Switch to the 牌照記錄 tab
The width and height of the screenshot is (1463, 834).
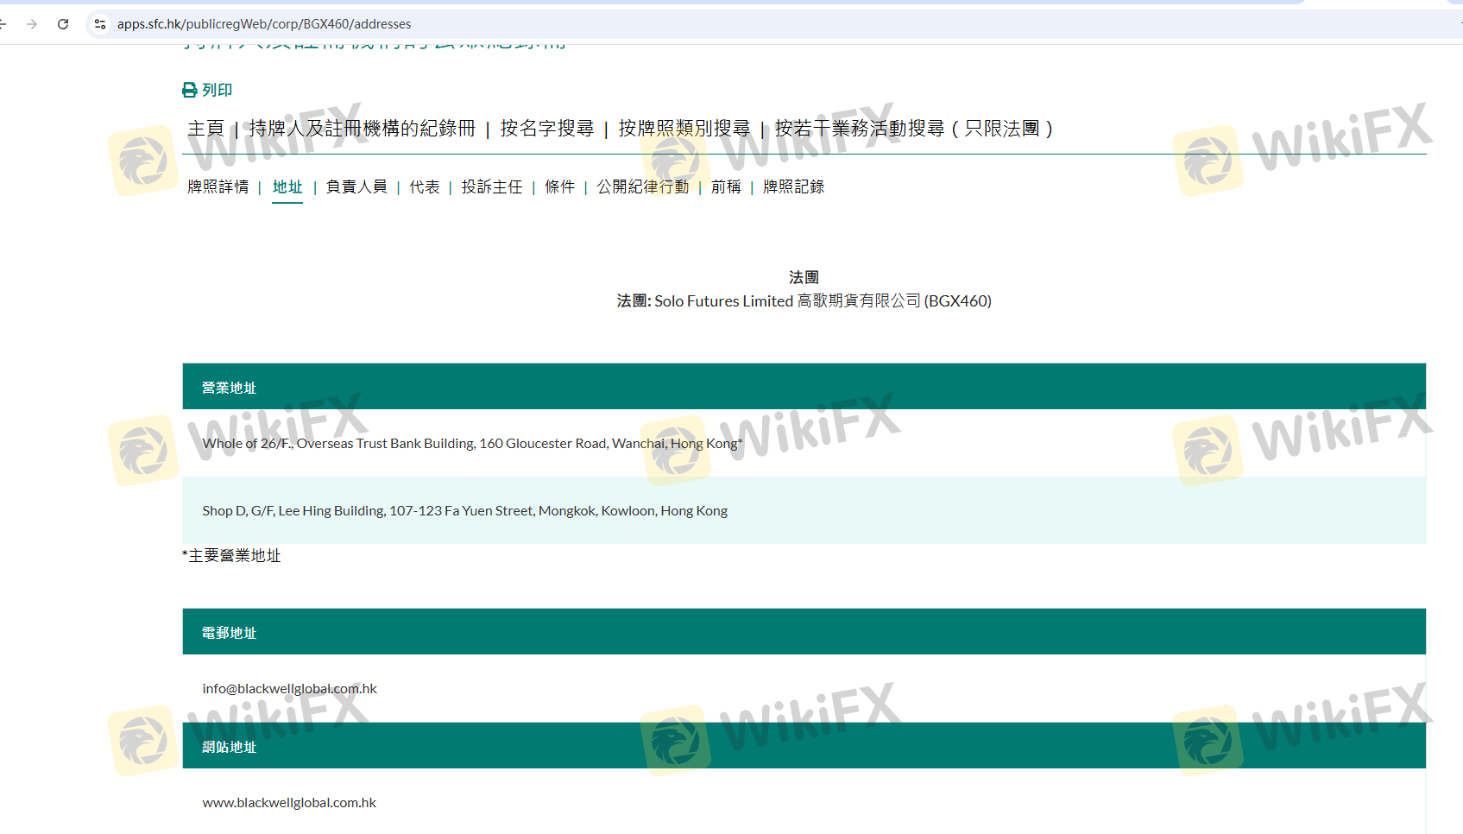coord(793,186)
